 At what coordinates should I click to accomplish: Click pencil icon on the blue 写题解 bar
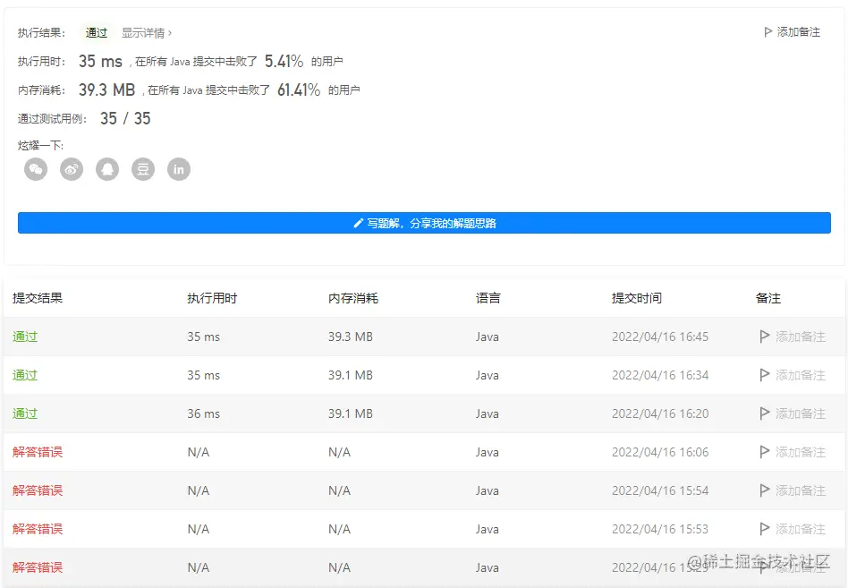click(358, 223)
